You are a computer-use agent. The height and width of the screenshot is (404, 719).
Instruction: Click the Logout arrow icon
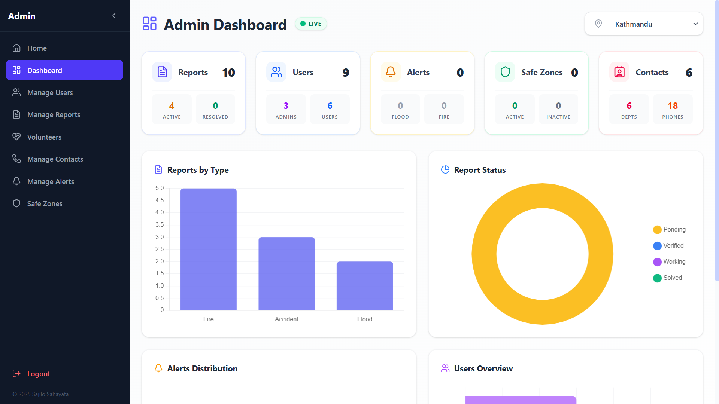(x=16, y=374)
